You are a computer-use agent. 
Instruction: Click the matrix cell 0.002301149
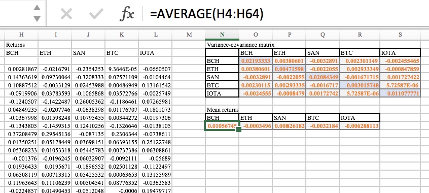point(360,61)
